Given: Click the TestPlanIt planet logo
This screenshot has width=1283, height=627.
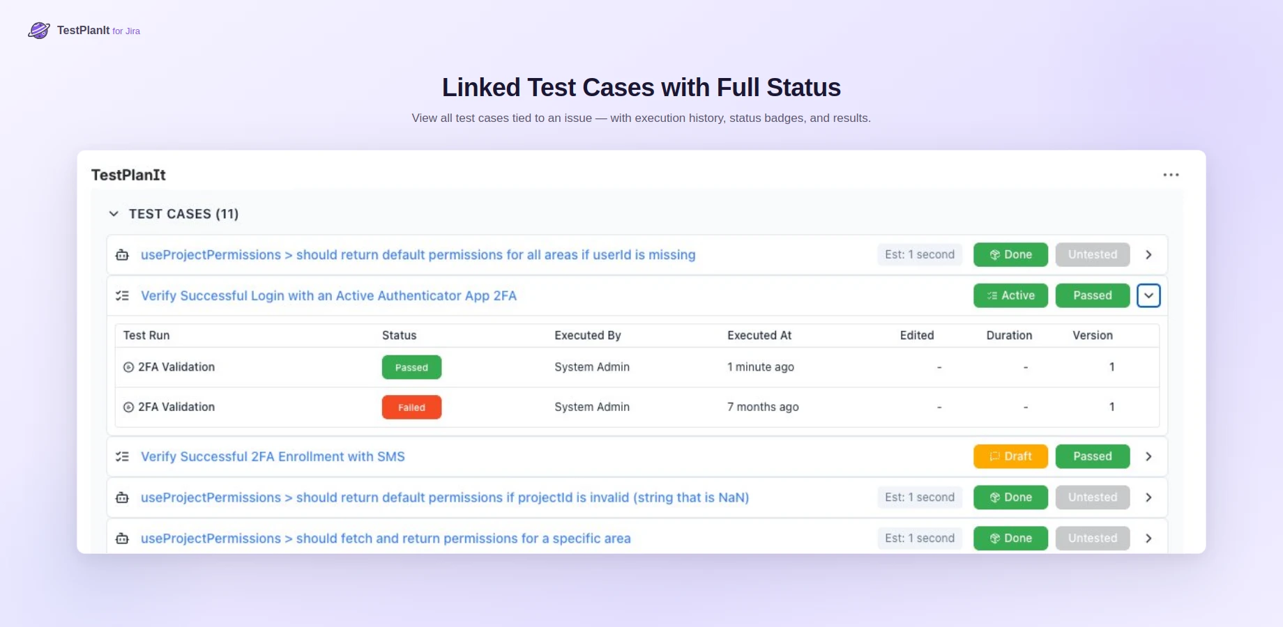Looking at the screenshot, I should [x=38, y=30].
